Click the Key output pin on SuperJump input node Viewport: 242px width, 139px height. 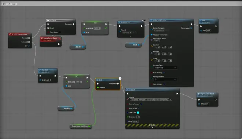(x=29, y=46)
